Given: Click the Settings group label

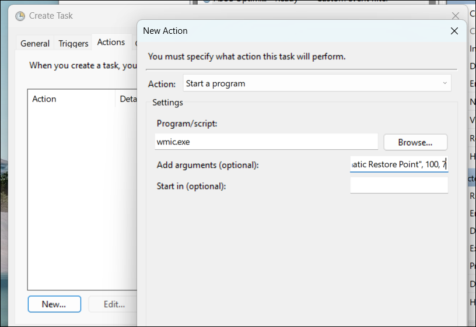Looking at the screenshot, I should click(167, 103).
